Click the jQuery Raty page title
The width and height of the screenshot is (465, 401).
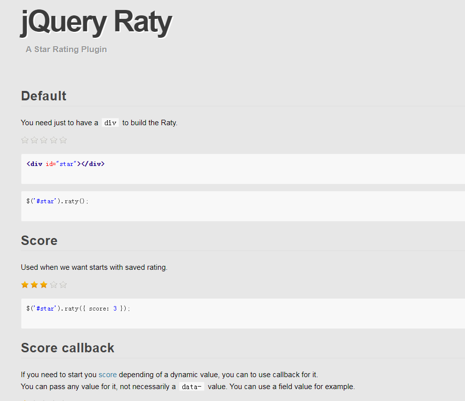pos(96,22)
